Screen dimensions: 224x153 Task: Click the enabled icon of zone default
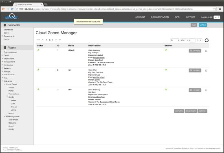point(166,50)
